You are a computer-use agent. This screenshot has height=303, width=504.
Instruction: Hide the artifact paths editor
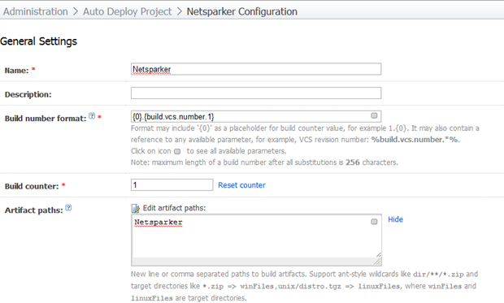pyautogui.click(x=395, y=219)
